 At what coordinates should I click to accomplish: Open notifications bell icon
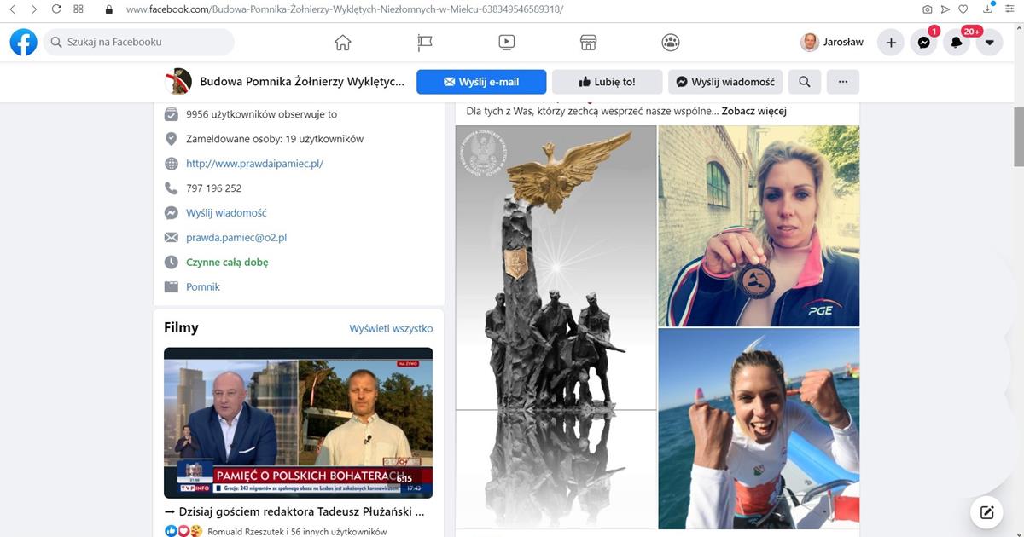(957, 42)
